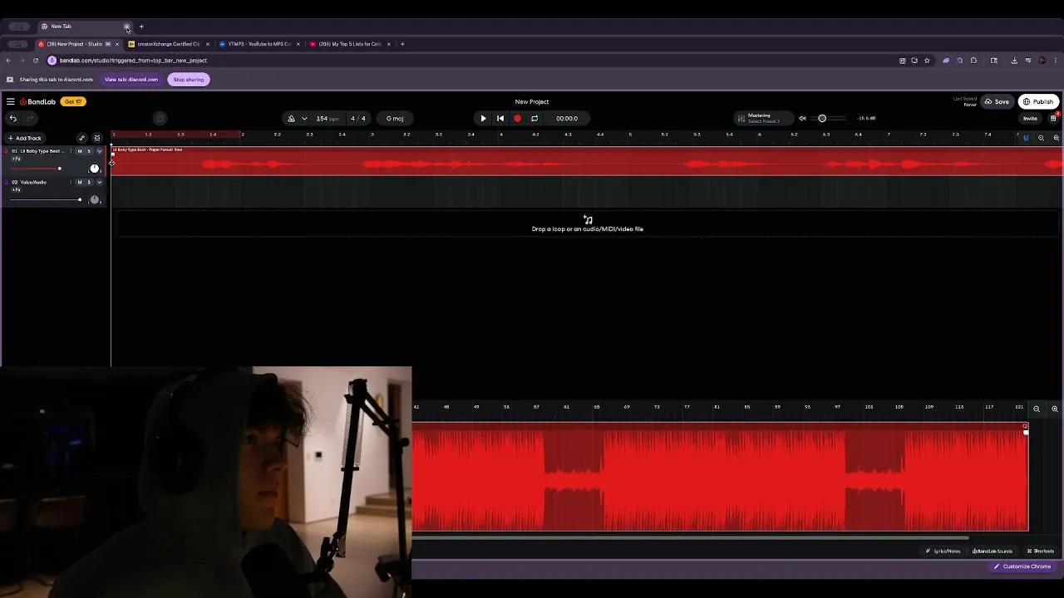Toggle snap-to-grid magnet icon

[x=1026, y=138]
